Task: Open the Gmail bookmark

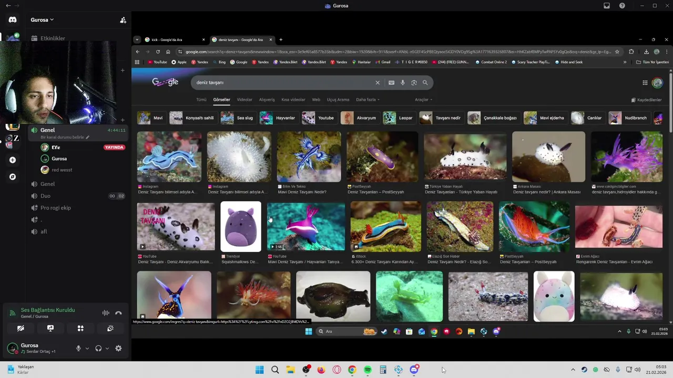Action: 382,62
